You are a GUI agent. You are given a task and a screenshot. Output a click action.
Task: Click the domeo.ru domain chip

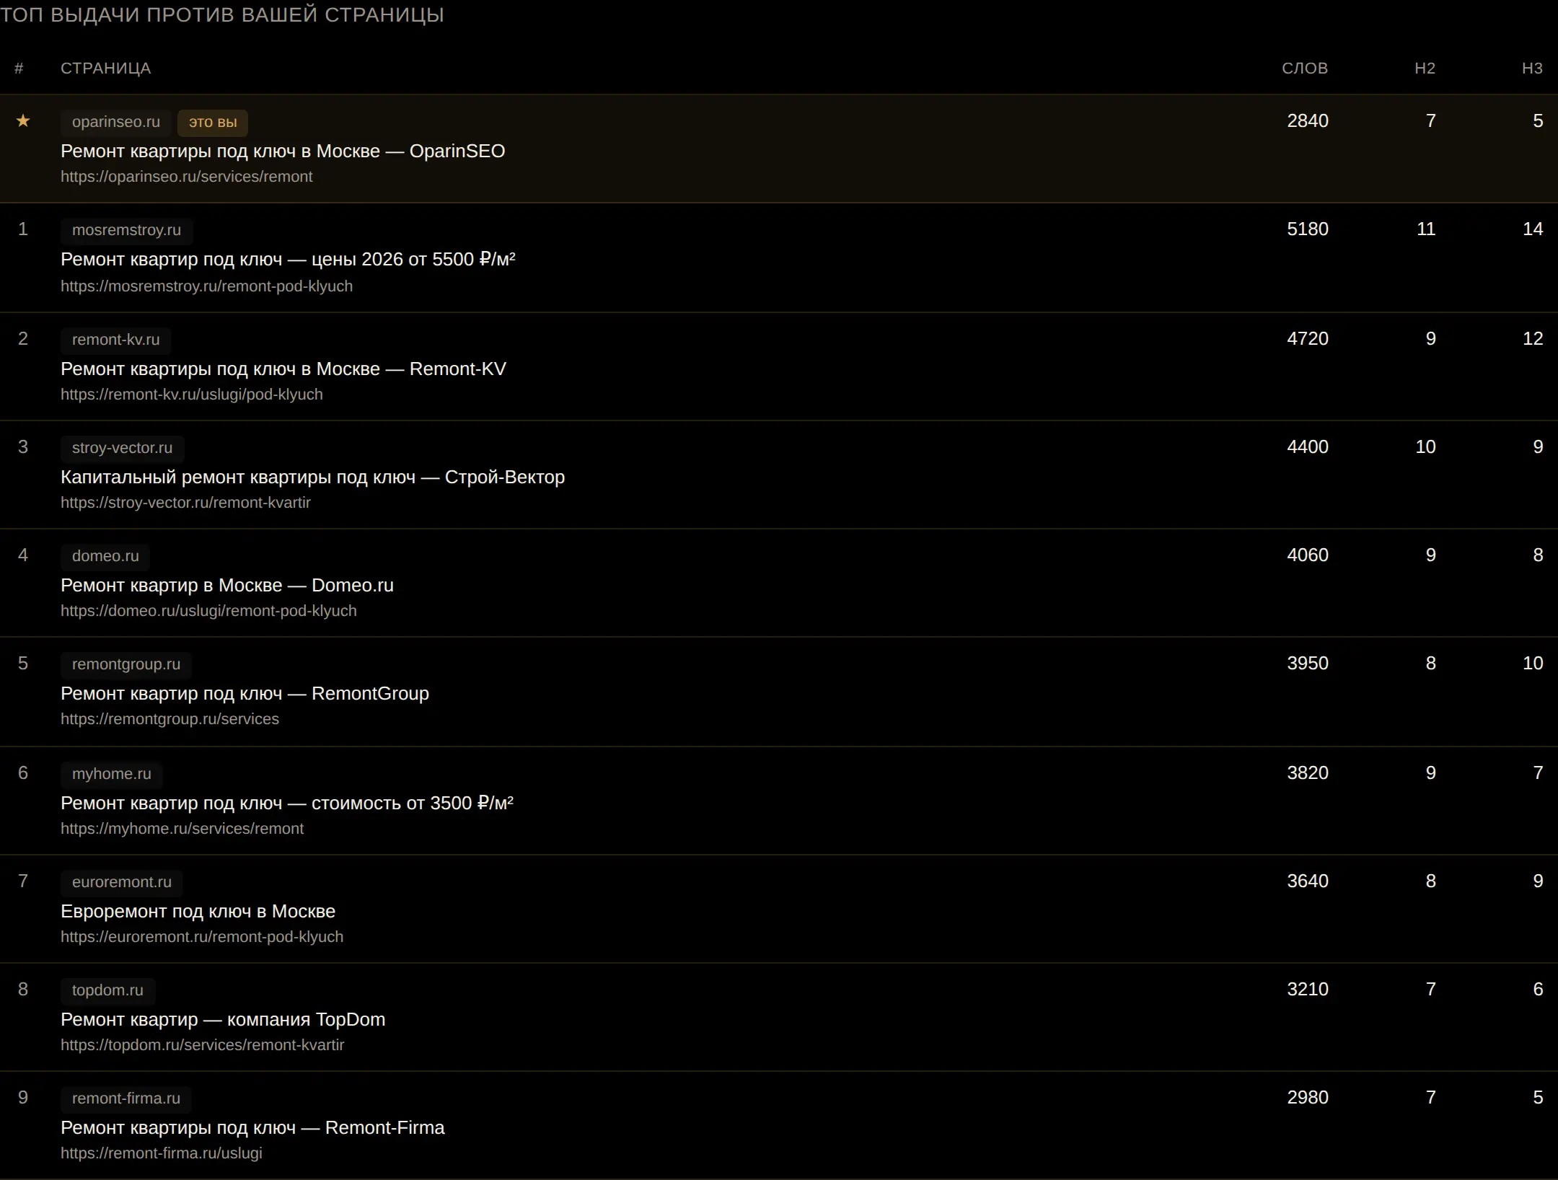[x=105, y=556]
